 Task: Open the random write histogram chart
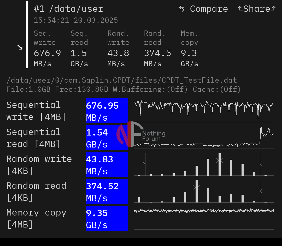click(204, 164)
